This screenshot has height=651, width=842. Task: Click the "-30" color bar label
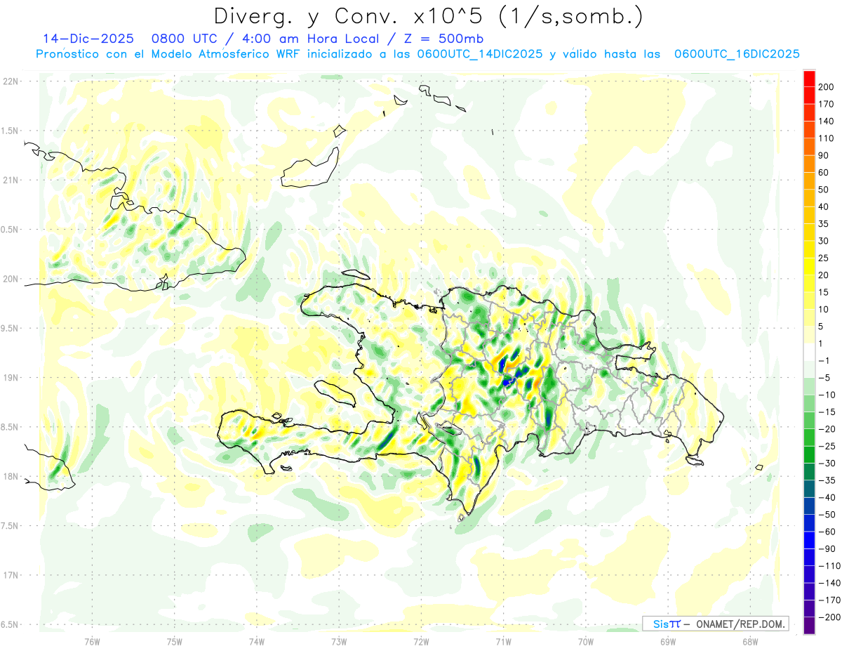pyautogui.click(x=829, y=463)
